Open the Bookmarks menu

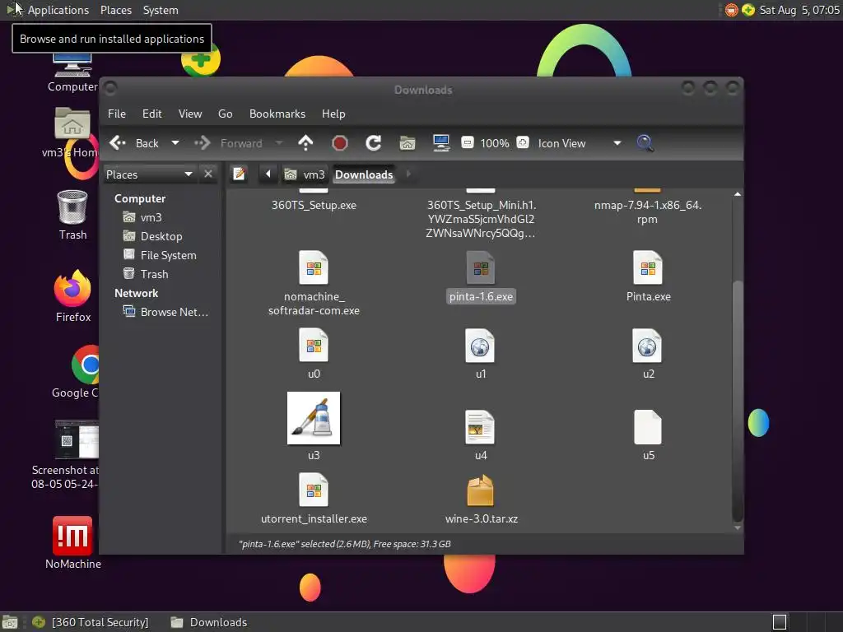(277, 114)
